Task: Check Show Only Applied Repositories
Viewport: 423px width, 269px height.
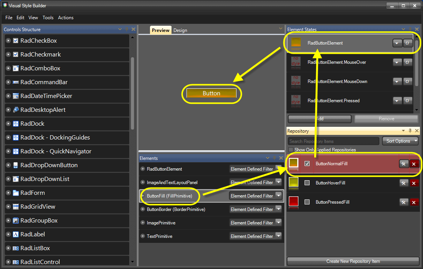Action: tap(291, 149)
